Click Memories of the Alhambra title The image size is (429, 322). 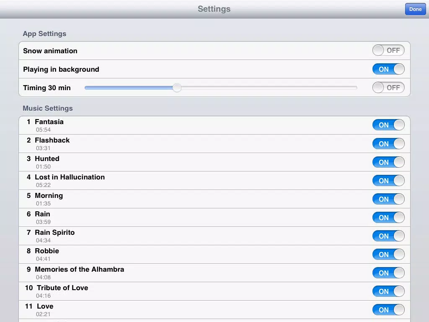pos(79,269)
